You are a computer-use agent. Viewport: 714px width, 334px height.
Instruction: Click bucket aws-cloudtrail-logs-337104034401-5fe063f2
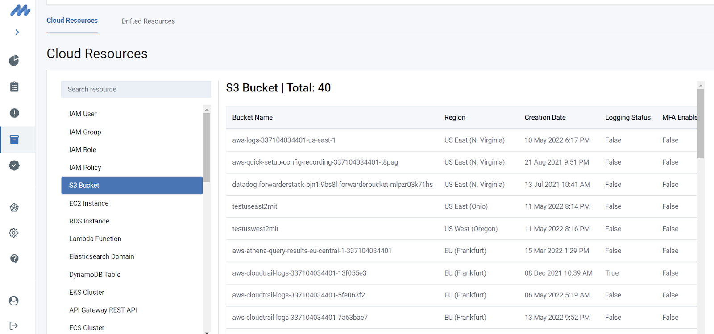pos(299,295)
